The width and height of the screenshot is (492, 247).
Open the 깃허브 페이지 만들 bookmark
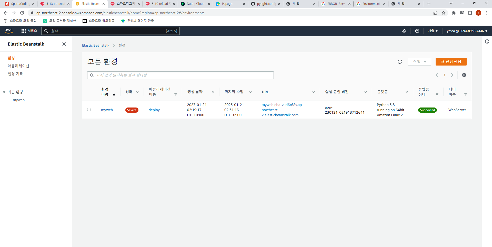click(x=139, y=21)
